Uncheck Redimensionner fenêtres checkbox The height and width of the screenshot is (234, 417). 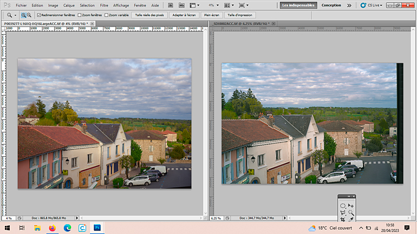(39, 15)
